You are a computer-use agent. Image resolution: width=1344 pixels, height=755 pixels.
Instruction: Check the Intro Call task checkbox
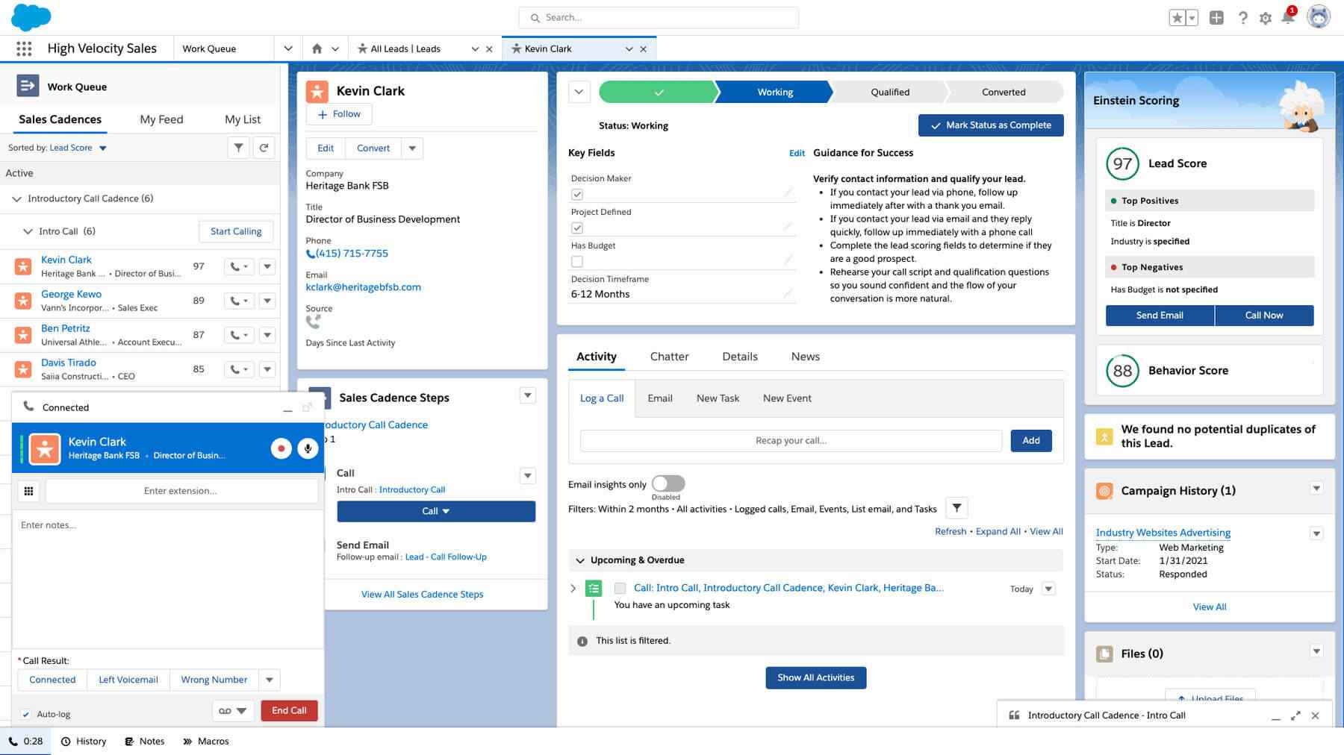(620, 589)
